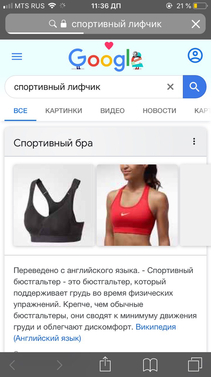The width and height of the screenshot is (211, 377).
Task: Open the Википедия link
Action: click(x=156, y=327)
